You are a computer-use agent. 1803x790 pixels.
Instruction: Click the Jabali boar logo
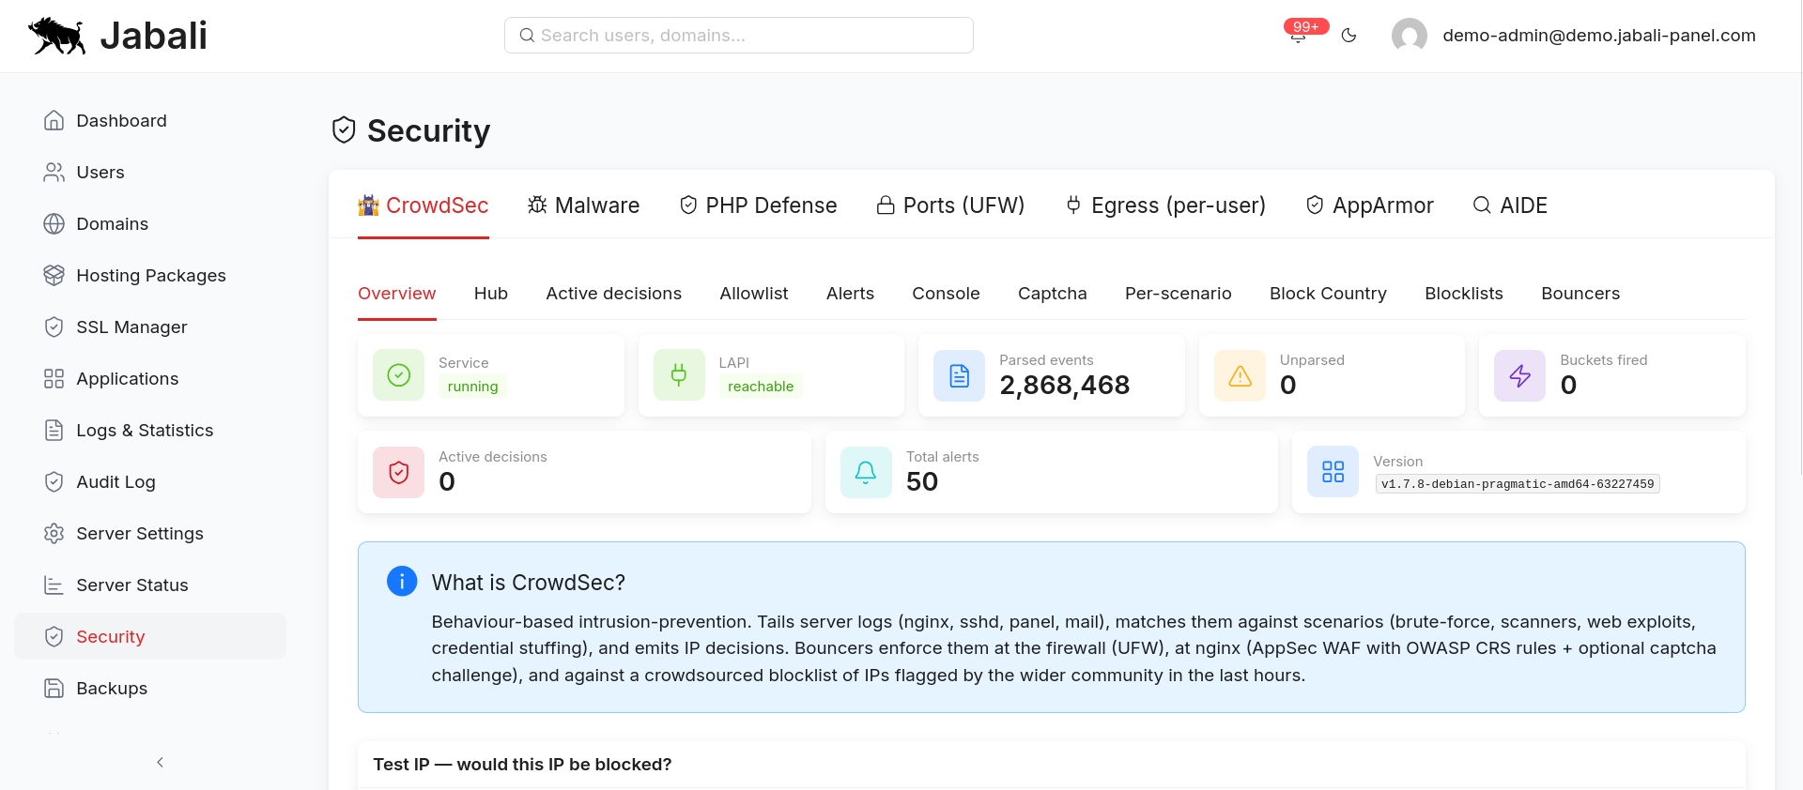[57, 36]
